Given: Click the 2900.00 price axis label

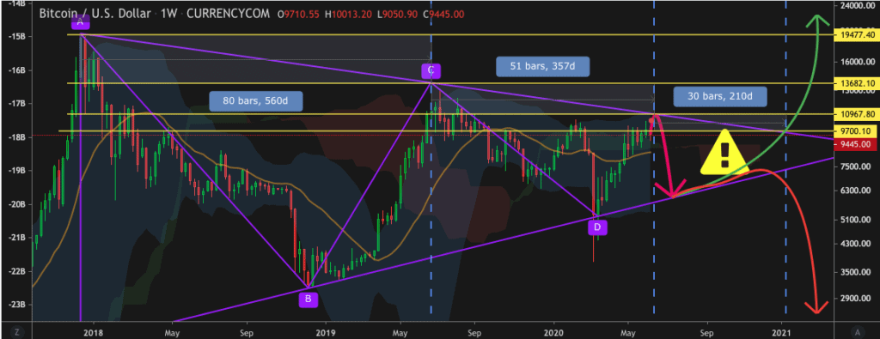Looking at the screenshot, I should pos(857,298).
